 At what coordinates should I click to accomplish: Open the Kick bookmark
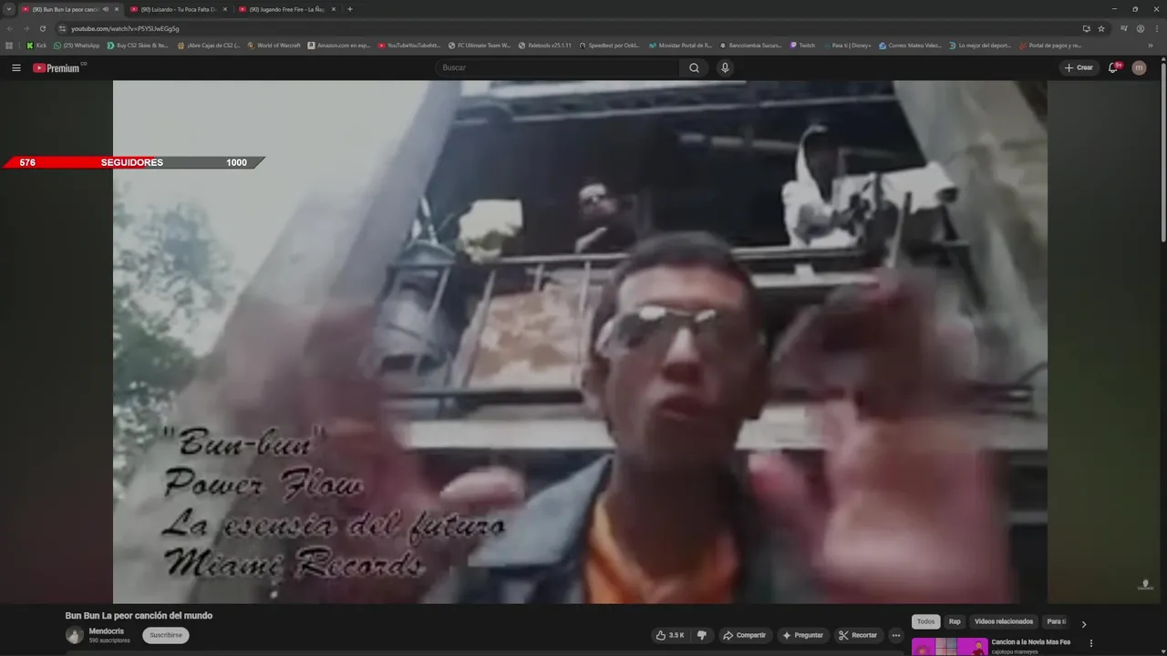click(36, 45)
